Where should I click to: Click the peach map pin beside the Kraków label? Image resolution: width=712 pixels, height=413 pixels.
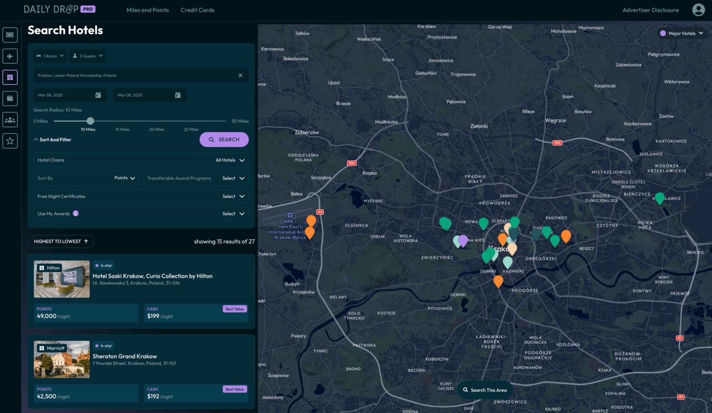[512, 249]
